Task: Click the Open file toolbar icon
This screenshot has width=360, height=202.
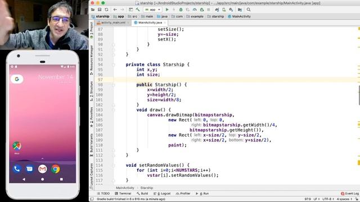Action: point(93,10)
